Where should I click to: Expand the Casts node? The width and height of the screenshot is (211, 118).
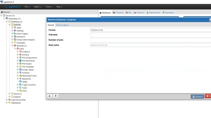click(x=12, y=28)
